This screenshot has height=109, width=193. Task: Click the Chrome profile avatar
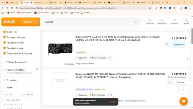pos(186,8)
